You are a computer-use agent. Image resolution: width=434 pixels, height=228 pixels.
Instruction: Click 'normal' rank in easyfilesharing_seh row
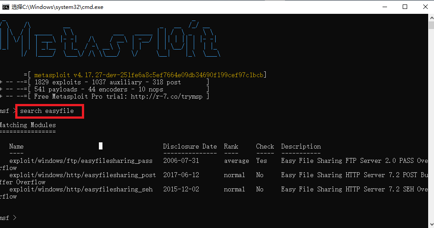[234, 190]
